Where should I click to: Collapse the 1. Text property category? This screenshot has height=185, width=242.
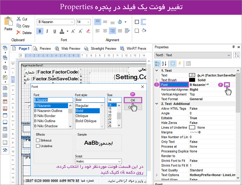pyautogui.click(x=157, y=71)
